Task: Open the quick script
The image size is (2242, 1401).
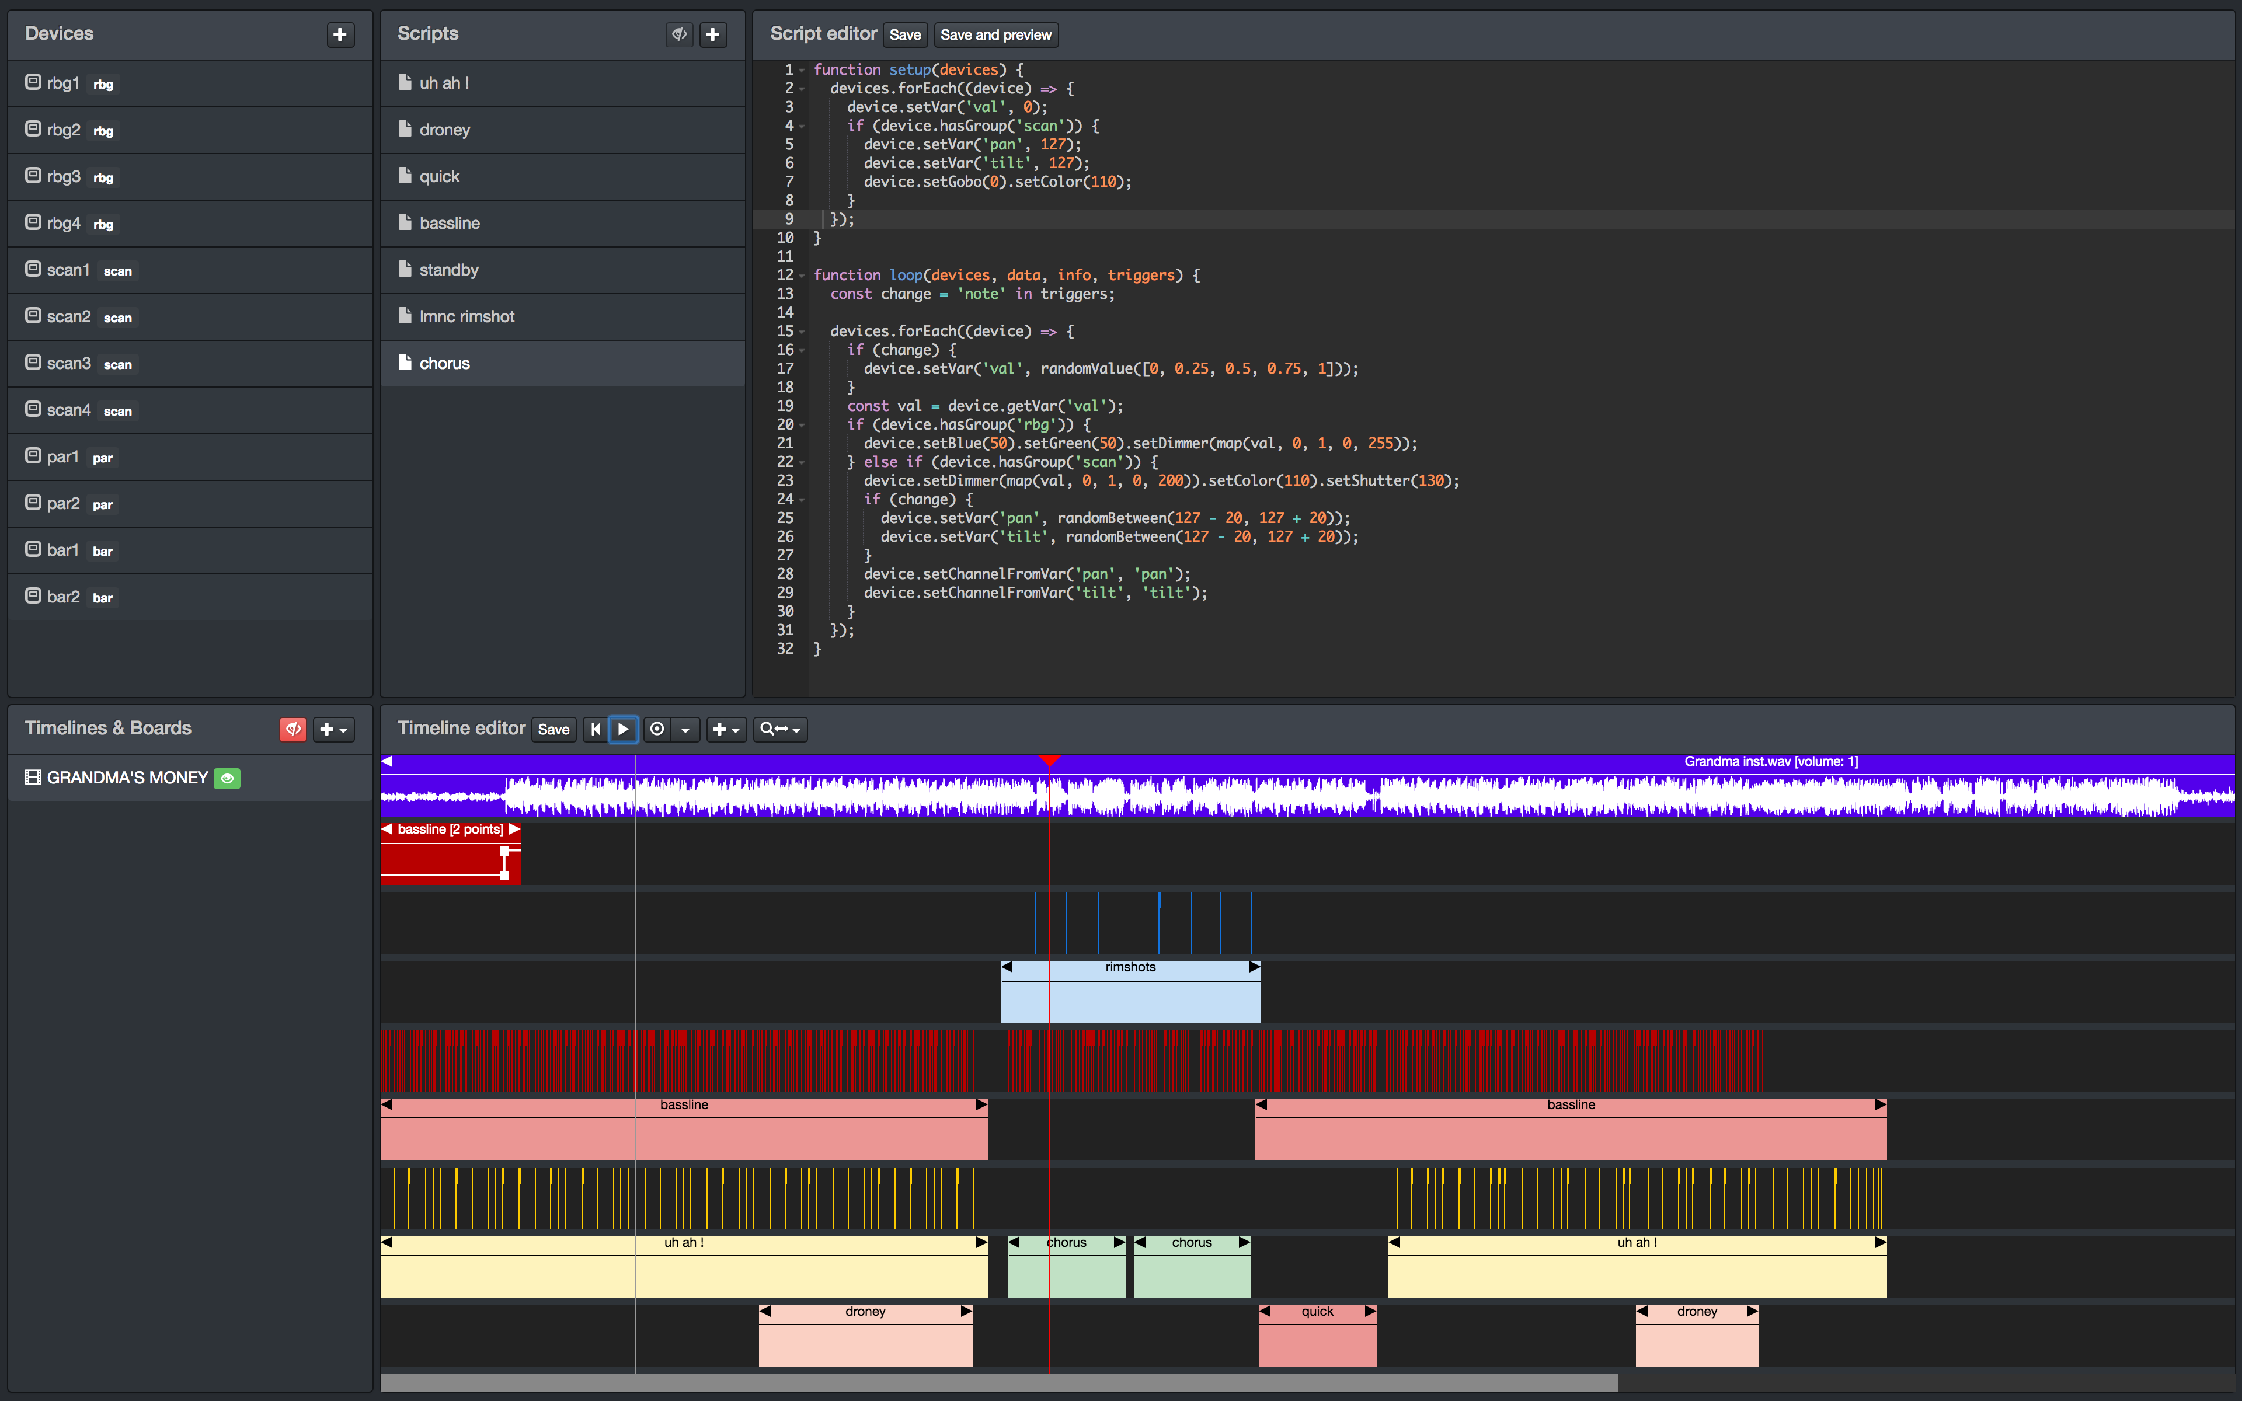Action: [x=562, y=177]
